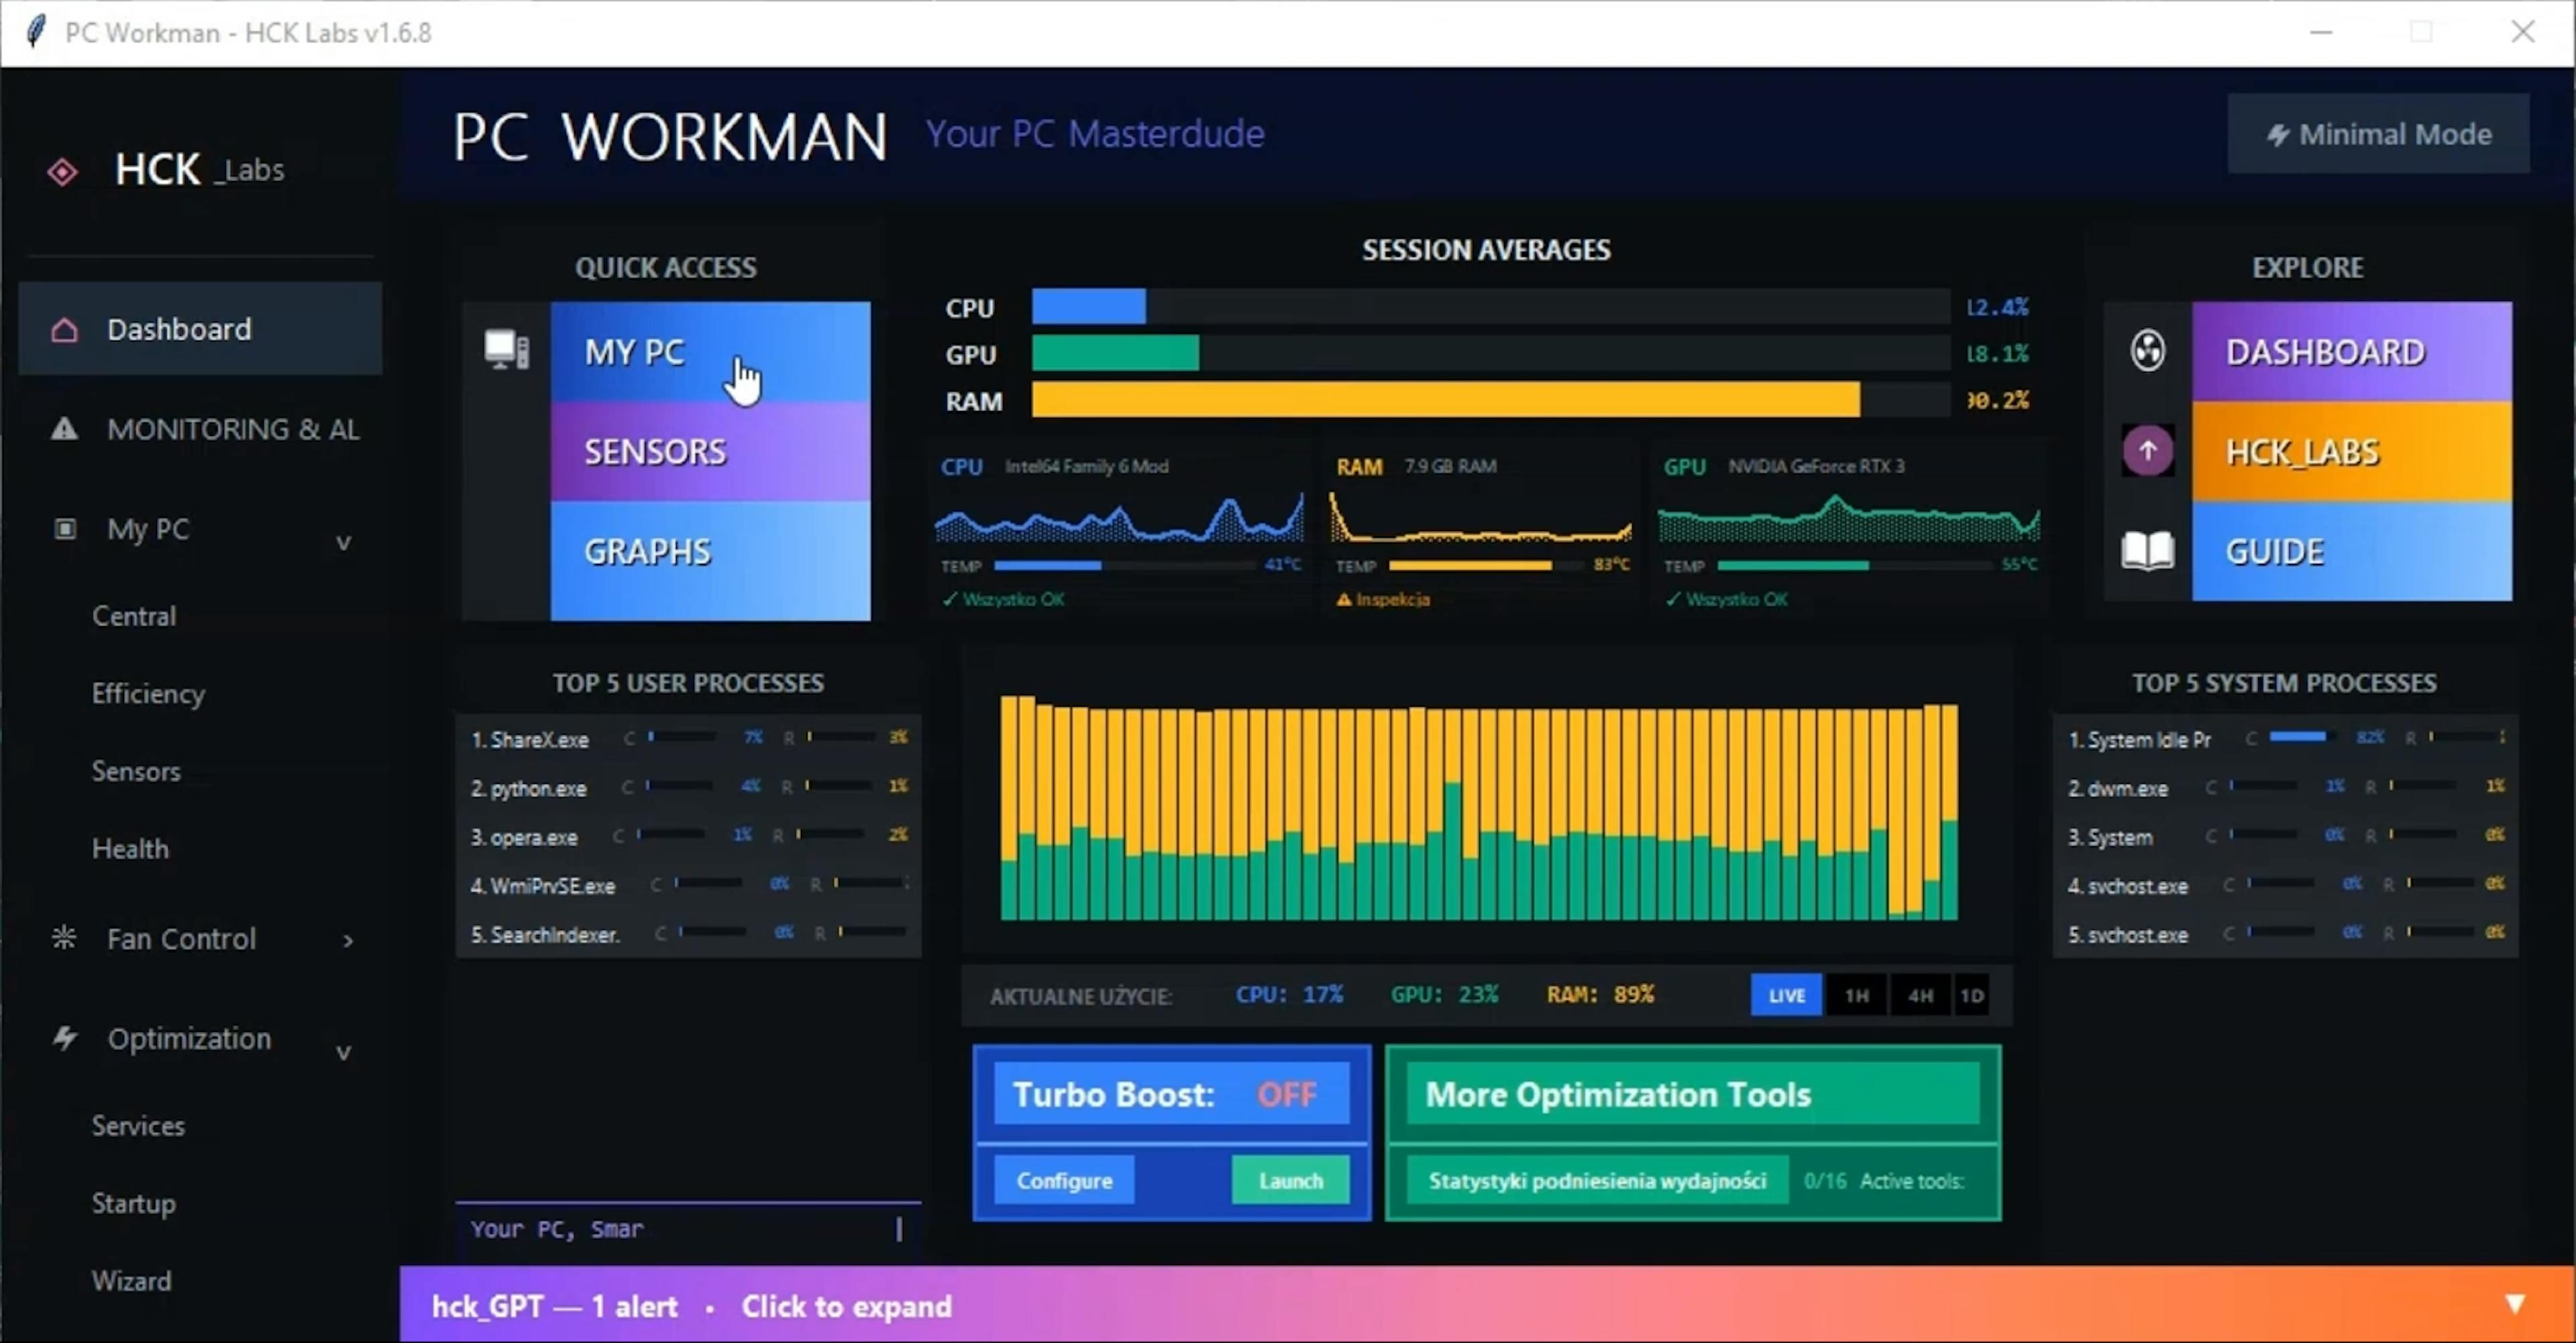Switch usage view to LIVE
Viewport: 2576px width, 1343px height.
pos(1786,994)
